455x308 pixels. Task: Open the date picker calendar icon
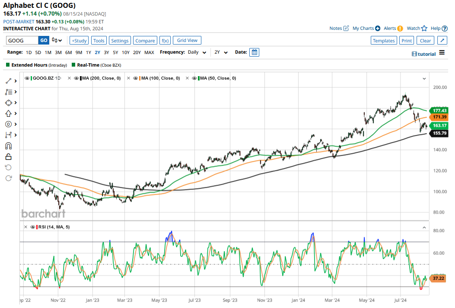255,52
